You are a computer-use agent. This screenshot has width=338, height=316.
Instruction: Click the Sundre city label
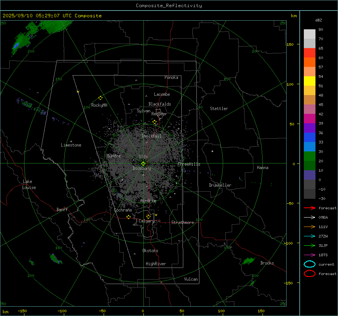coord(114,156)
